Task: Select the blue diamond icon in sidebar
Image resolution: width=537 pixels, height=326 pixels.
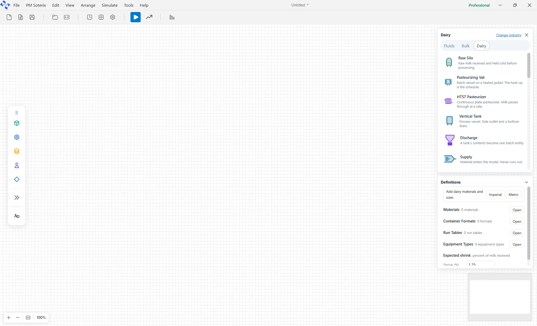Action: [17, 179]
